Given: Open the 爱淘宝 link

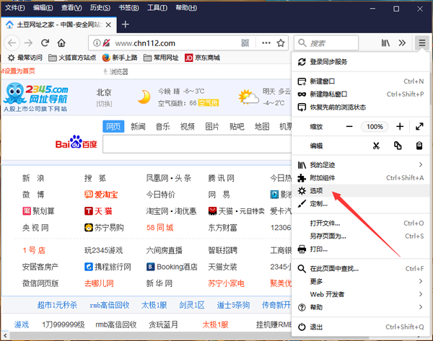Looking at the screenshot, I should tap(101, 195).
